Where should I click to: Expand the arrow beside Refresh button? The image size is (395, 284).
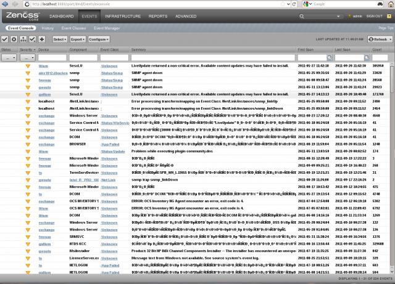point(391,39)
